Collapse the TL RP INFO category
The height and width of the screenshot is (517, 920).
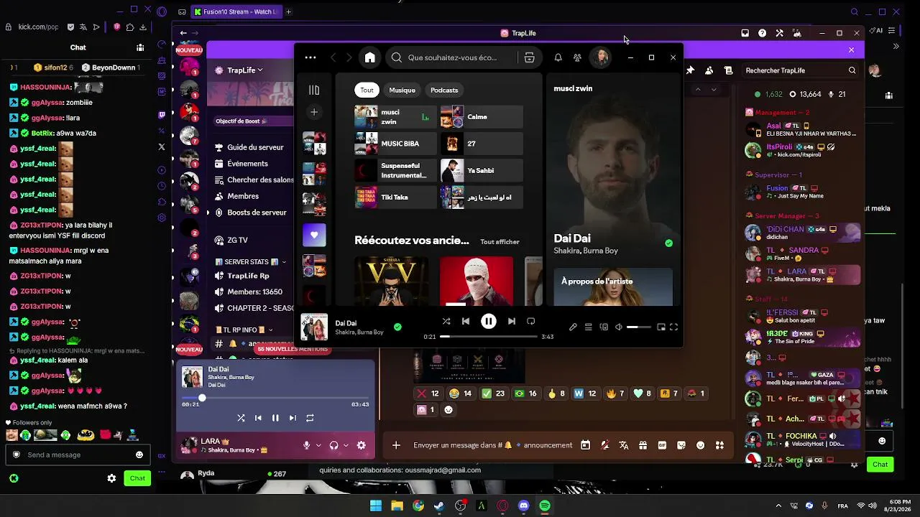[x=245, y=330]
